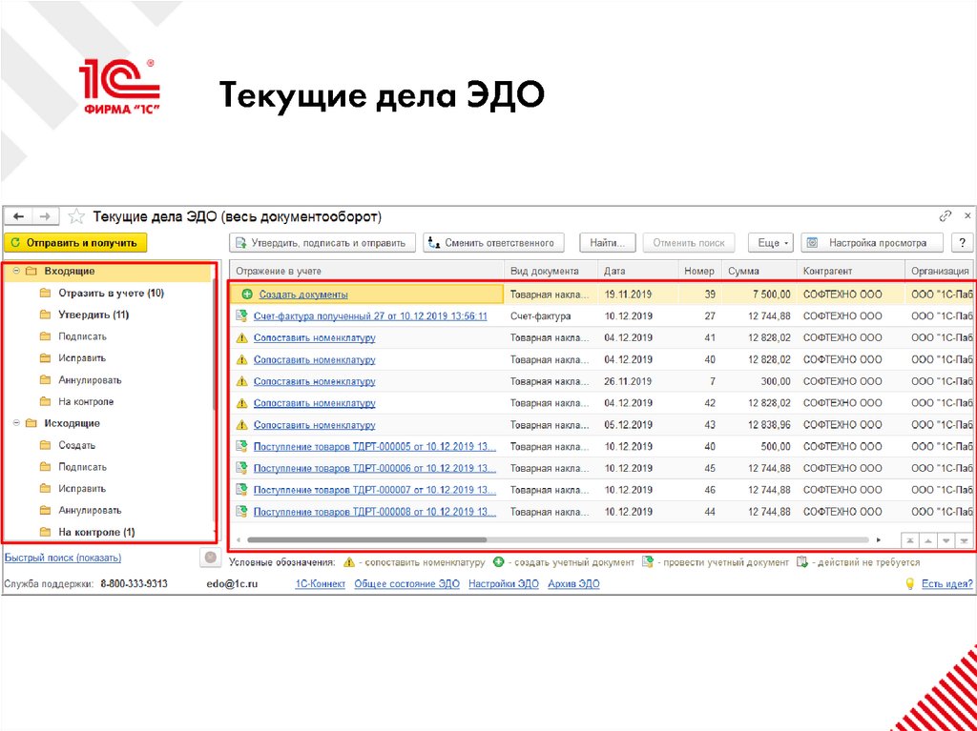The height and width of the screenshot is (731, 977).
Task: Select Отразить в учете (10) folder
Action: [111, 294]
